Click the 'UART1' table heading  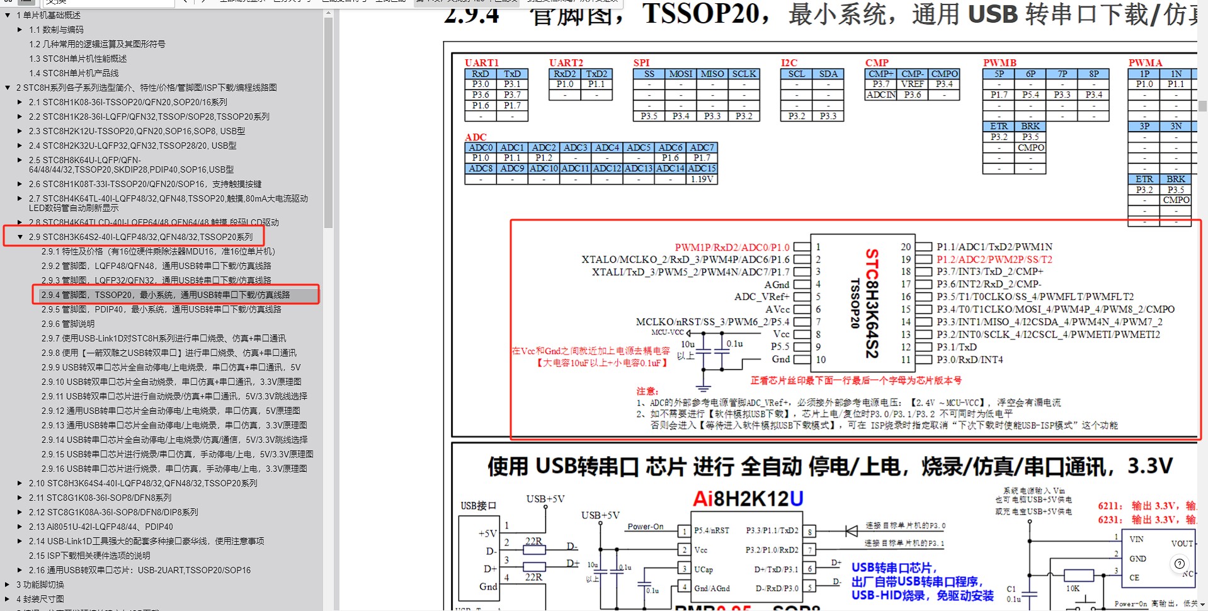click(481, 62)
